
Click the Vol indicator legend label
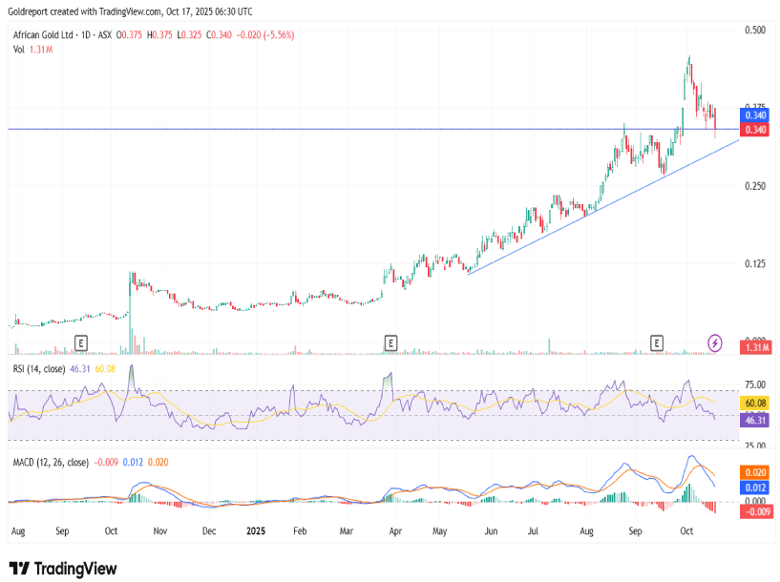pyautogui.click(x=19, y=49)
